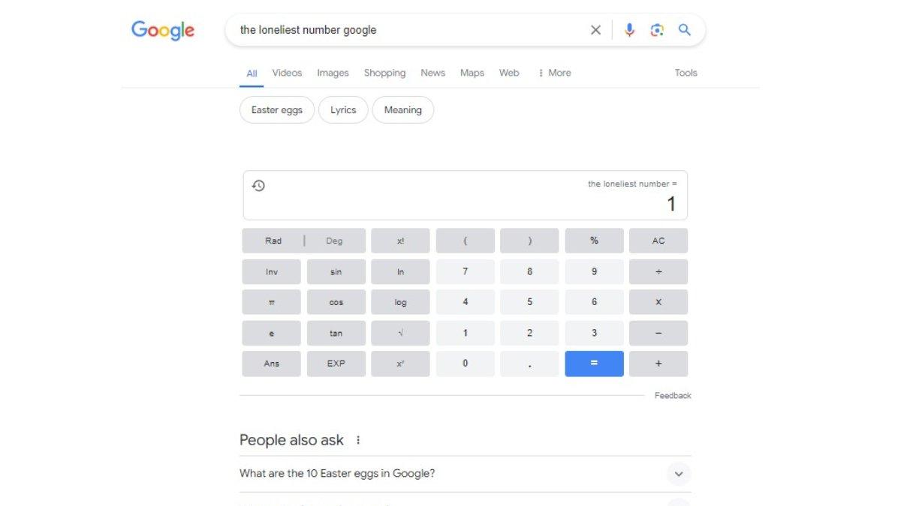Open Google Lens image search

657,30
